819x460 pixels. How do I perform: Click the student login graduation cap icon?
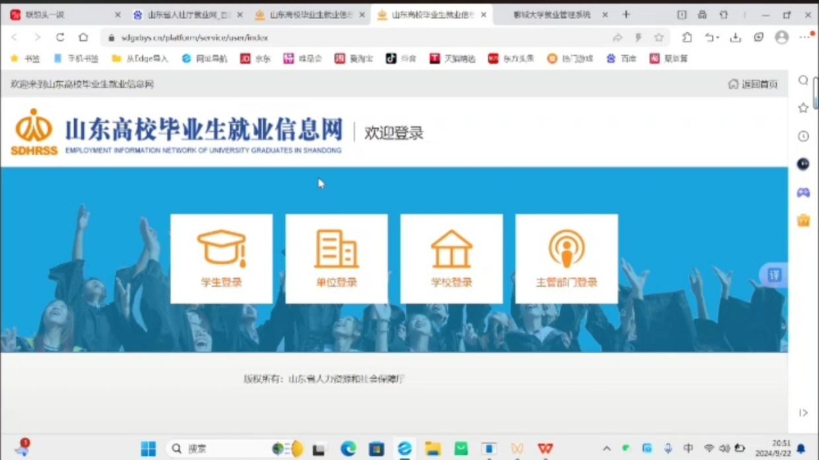coord(221,249)
